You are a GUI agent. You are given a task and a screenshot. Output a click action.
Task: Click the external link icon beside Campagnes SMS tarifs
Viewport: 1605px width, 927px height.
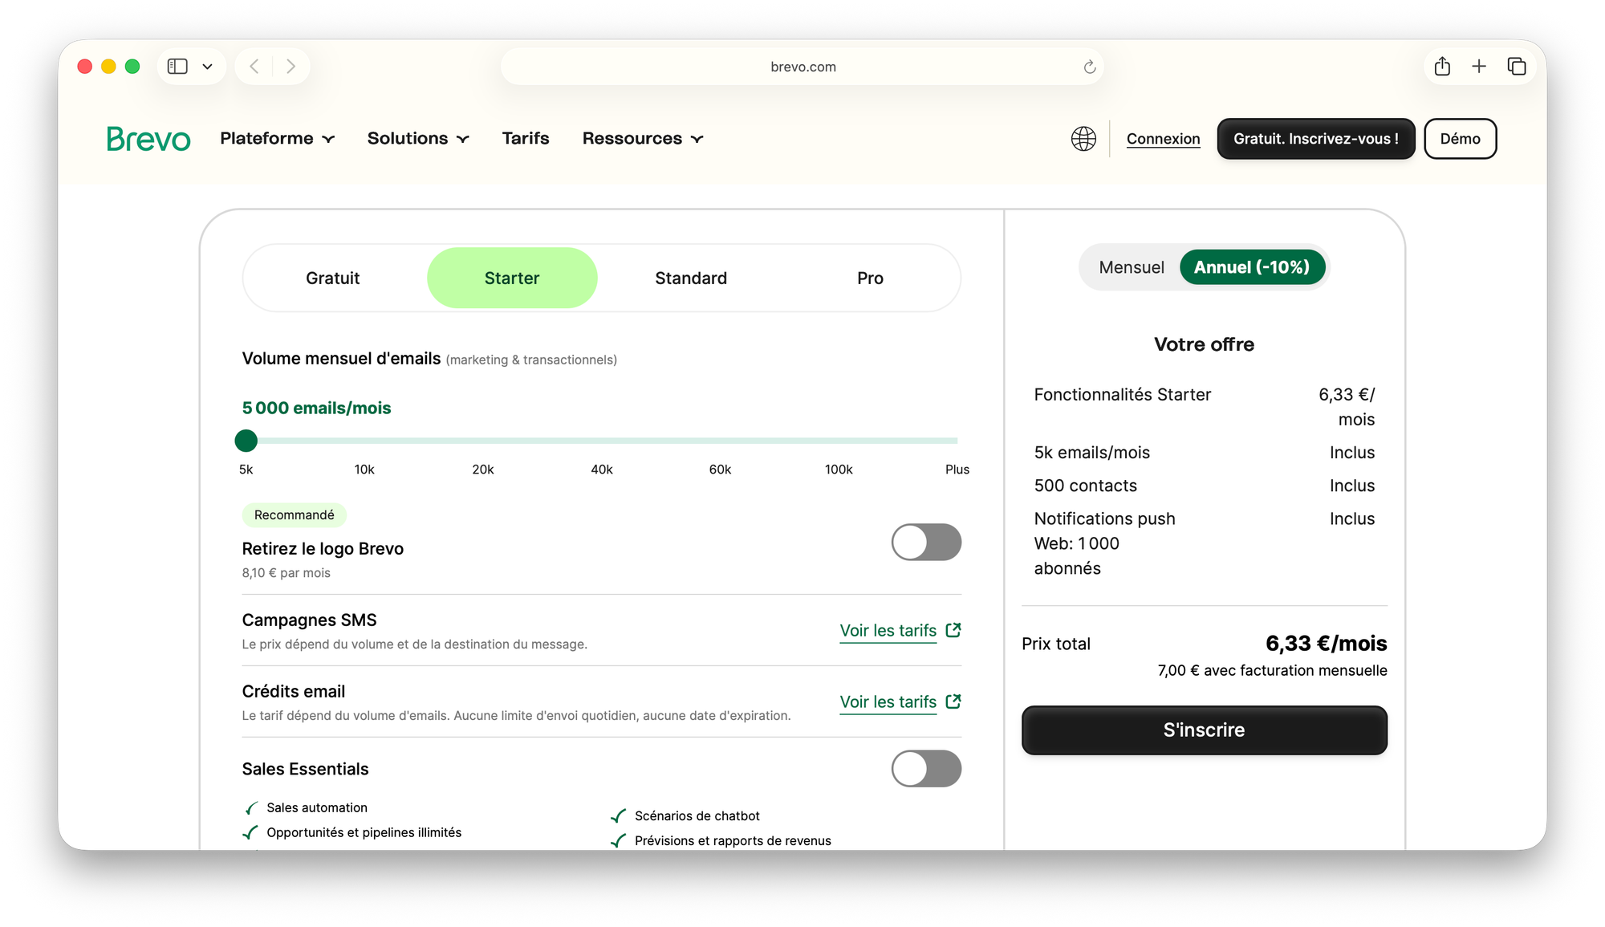click(953, 630)
